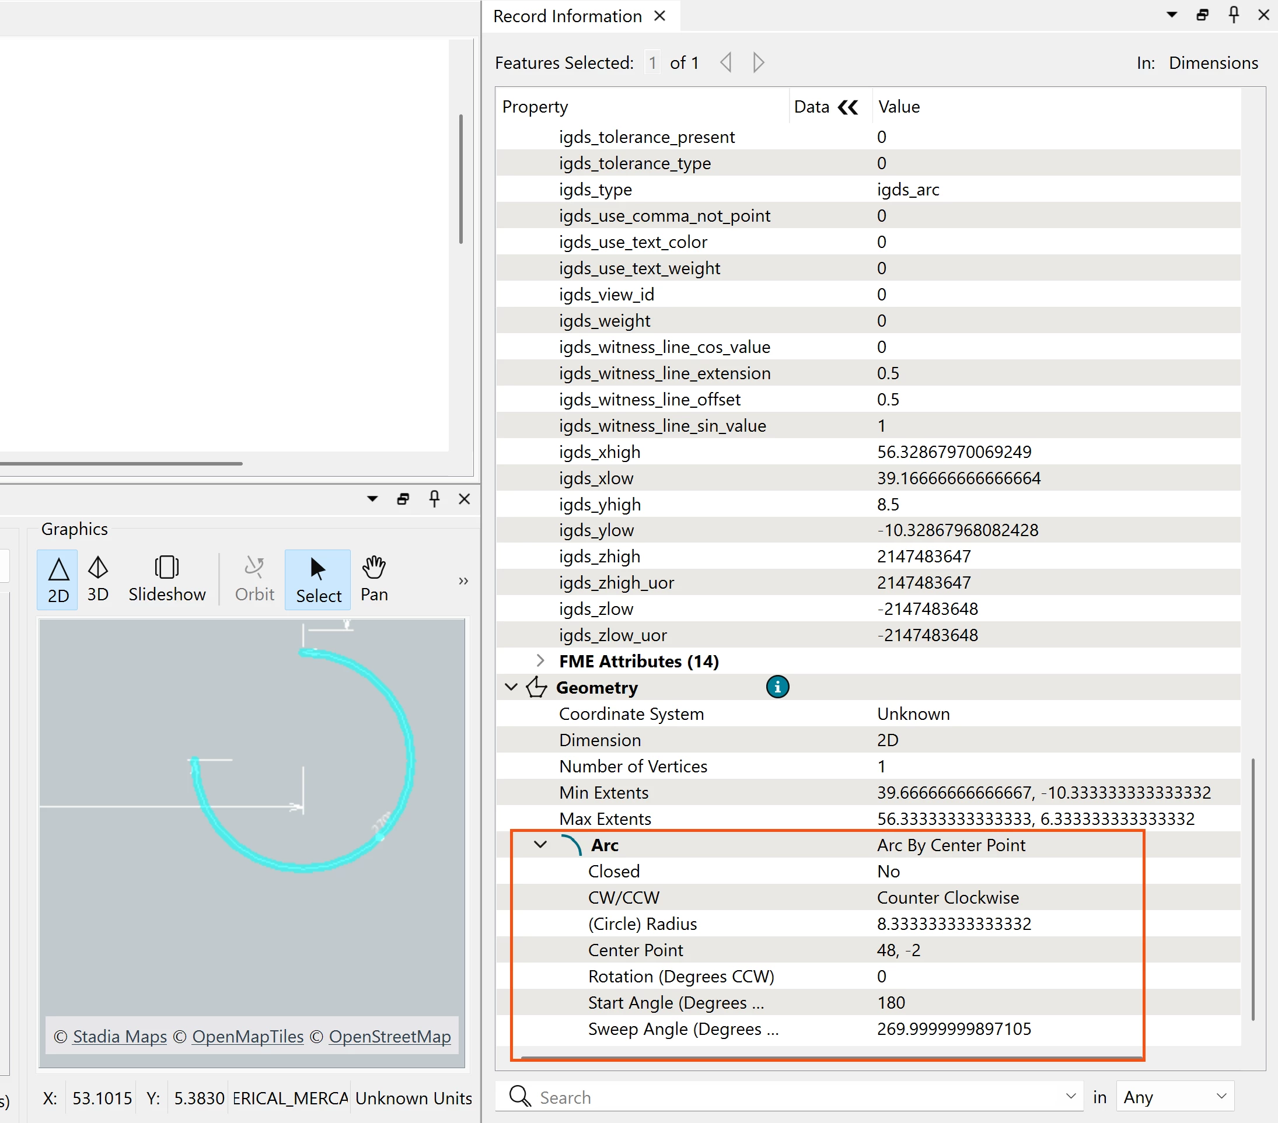This screenshot has height=1123, width=1278.
Task: Pin the Record Information panel
Action: pyautogui.click(x=1233, y=15)
